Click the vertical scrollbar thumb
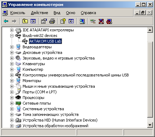Screen dimensions: 155x137 (x=150, y=79)
